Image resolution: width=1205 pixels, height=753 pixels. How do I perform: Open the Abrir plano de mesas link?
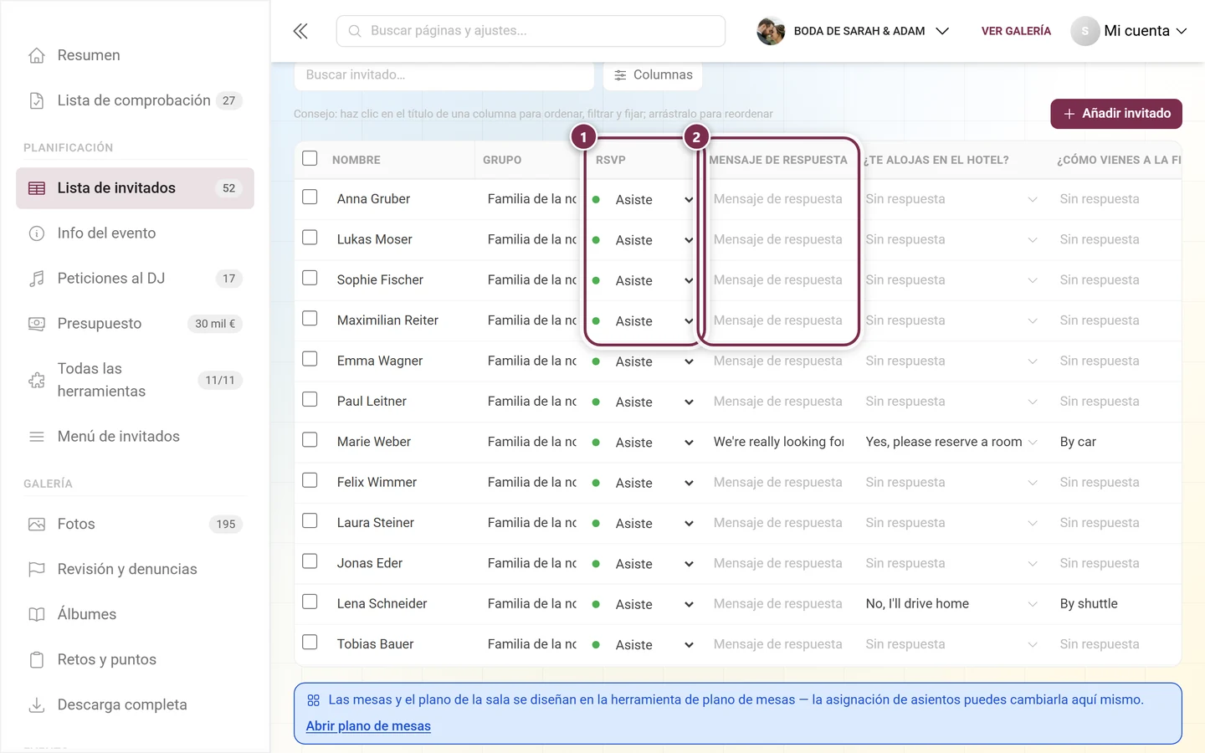[x=368, y=726]
